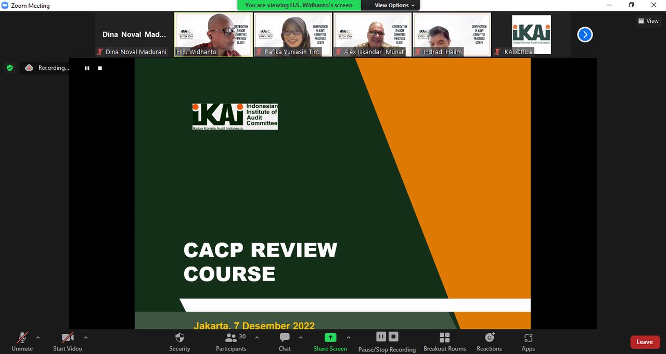Viewport: 666px width, 354px height.
Task: Restore down the Zoom window
Action: (631, 5)
